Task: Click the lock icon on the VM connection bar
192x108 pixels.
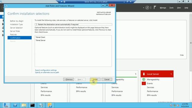Action: (64, 2)
